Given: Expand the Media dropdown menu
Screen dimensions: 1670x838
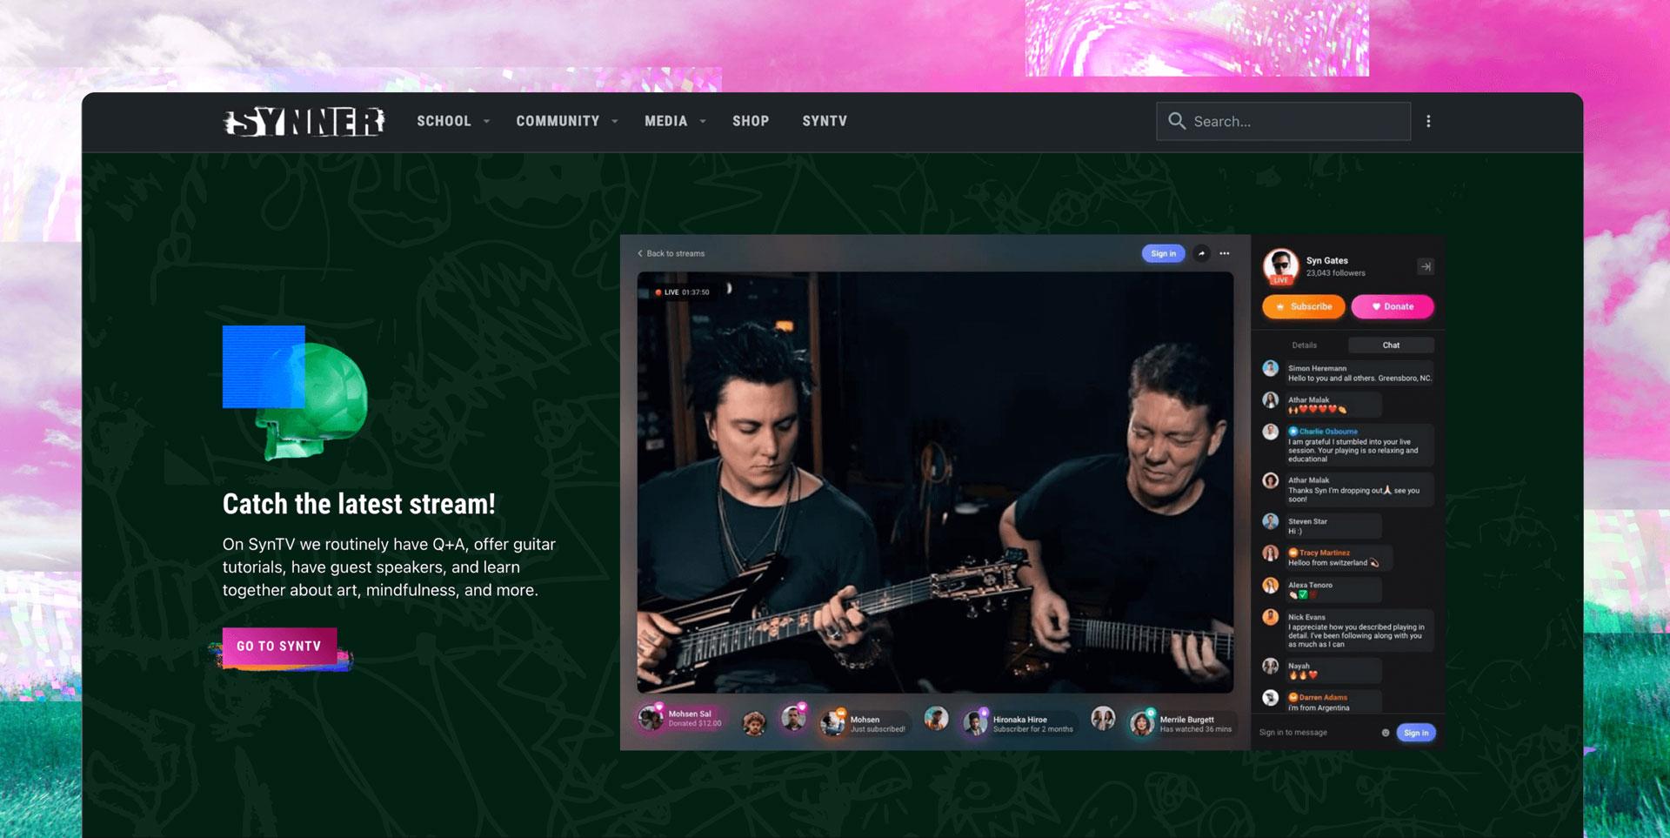Looking at the screenshot, I should point(674,122).
